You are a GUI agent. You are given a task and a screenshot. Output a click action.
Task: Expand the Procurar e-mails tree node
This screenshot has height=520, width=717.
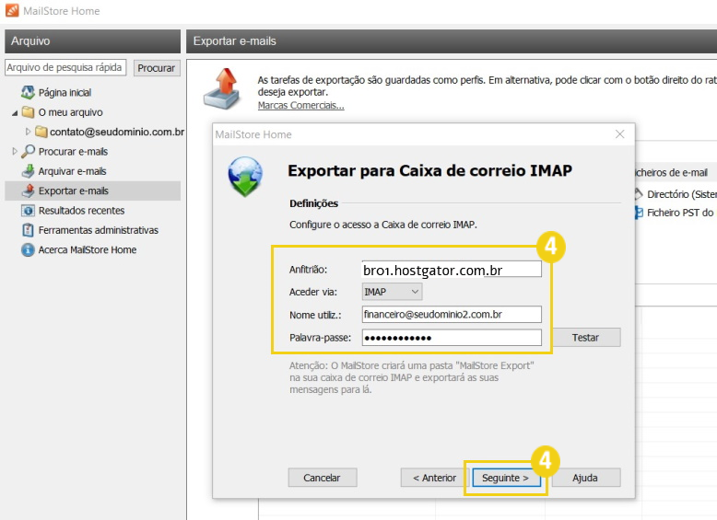[x=15, y=151]
